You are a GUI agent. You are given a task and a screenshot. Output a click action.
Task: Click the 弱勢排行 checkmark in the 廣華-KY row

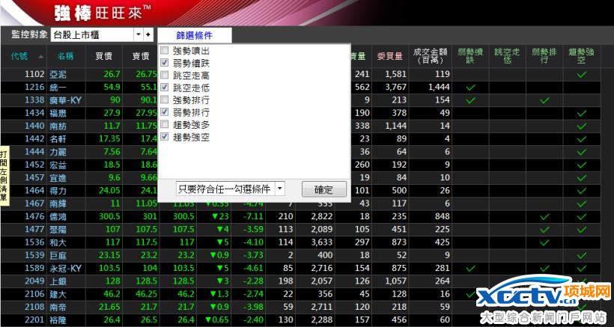(544, 100)
